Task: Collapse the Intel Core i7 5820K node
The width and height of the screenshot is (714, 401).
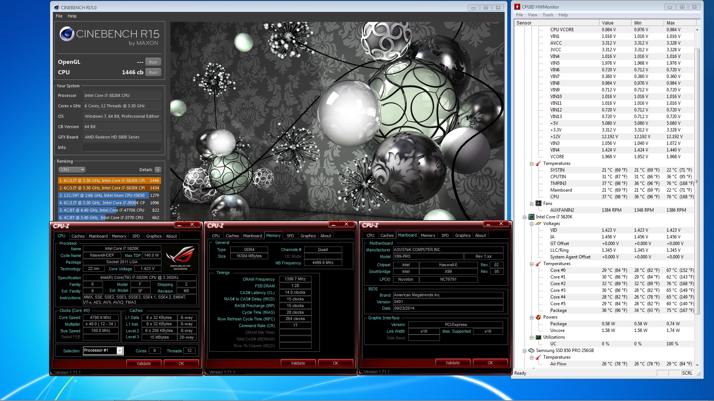Action: (525, 217)
